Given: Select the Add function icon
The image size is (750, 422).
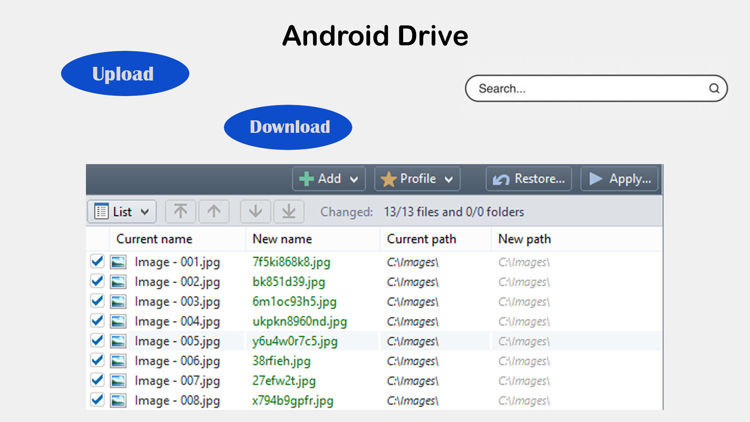Looking at the screenshot, I should (307, 179).
